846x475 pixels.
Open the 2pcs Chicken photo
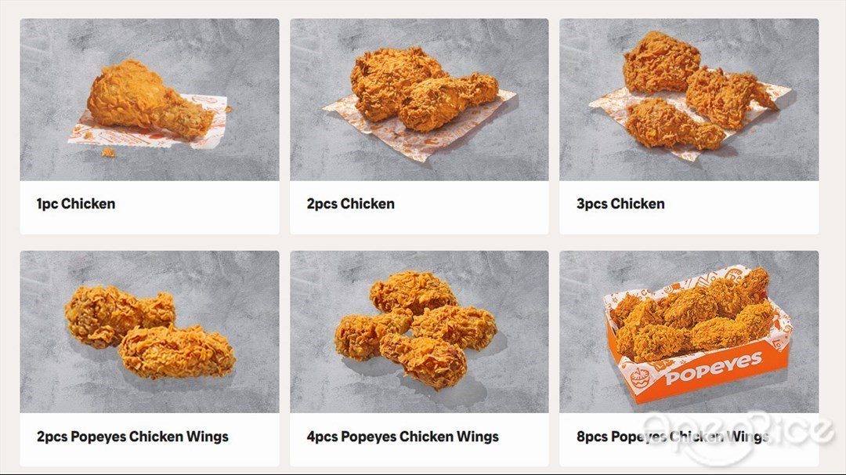(419, 100)
